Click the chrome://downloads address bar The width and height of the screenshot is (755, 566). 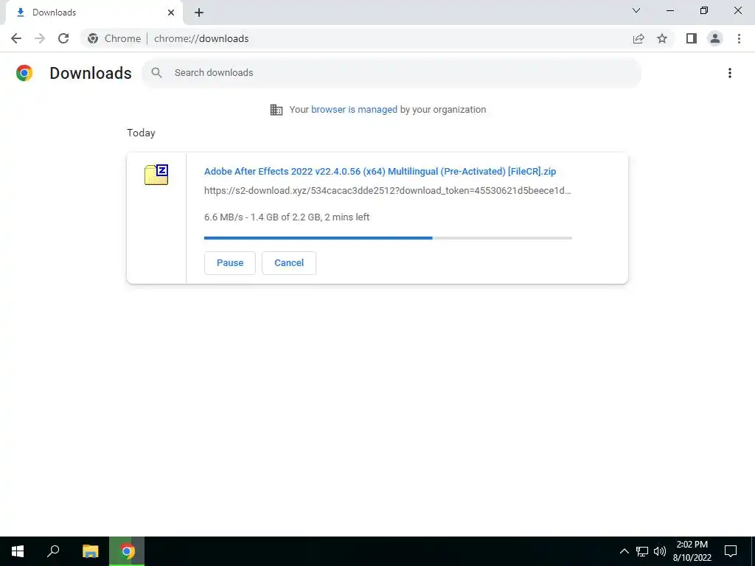coord(356,38)
